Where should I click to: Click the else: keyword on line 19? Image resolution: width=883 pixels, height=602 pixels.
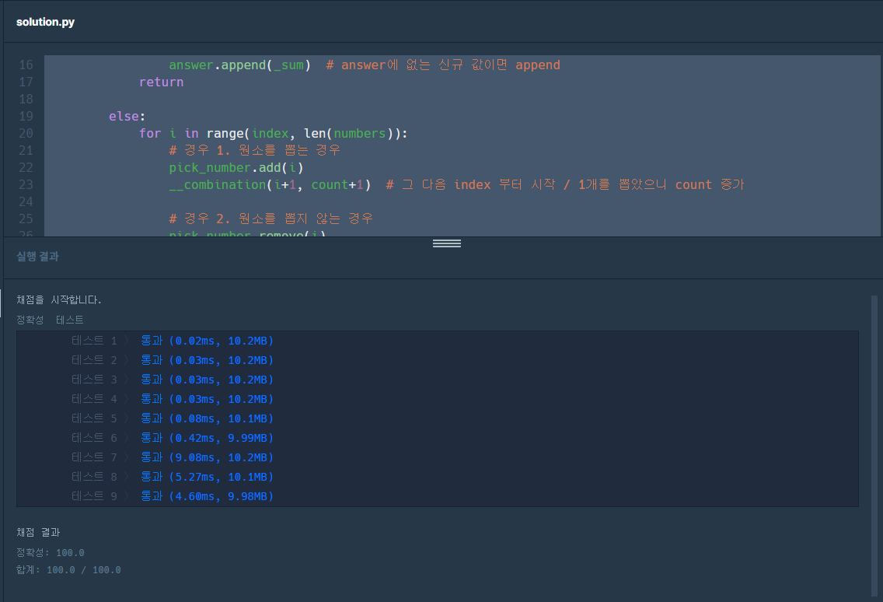(x=127, y=116)
